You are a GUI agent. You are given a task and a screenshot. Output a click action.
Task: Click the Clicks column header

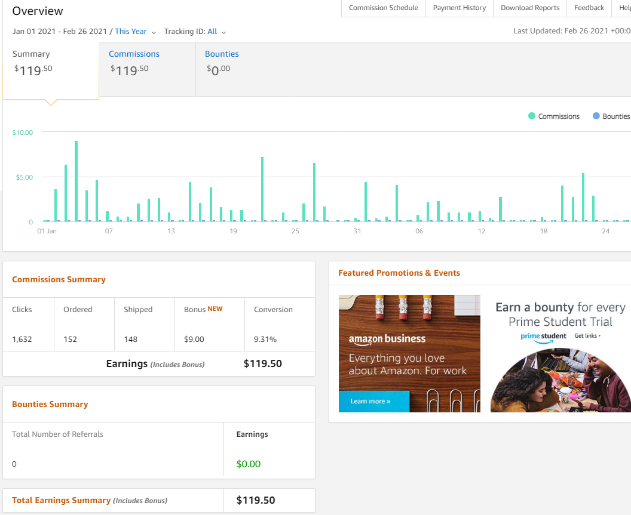pos(22,310)
